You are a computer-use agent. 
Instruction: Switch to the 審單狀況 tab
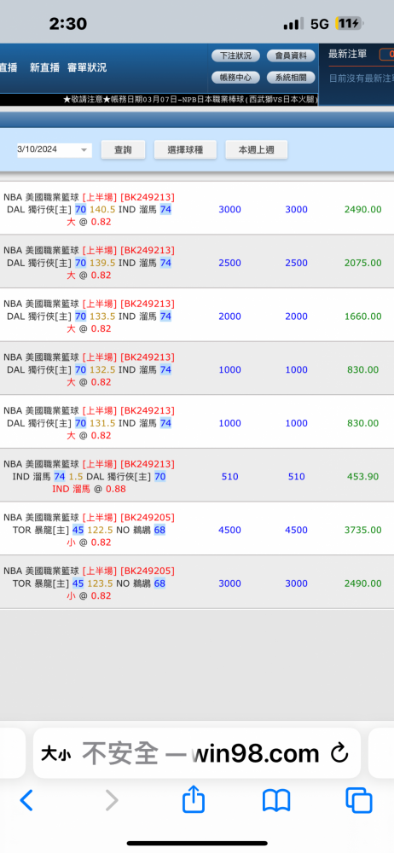click(87, 67)
